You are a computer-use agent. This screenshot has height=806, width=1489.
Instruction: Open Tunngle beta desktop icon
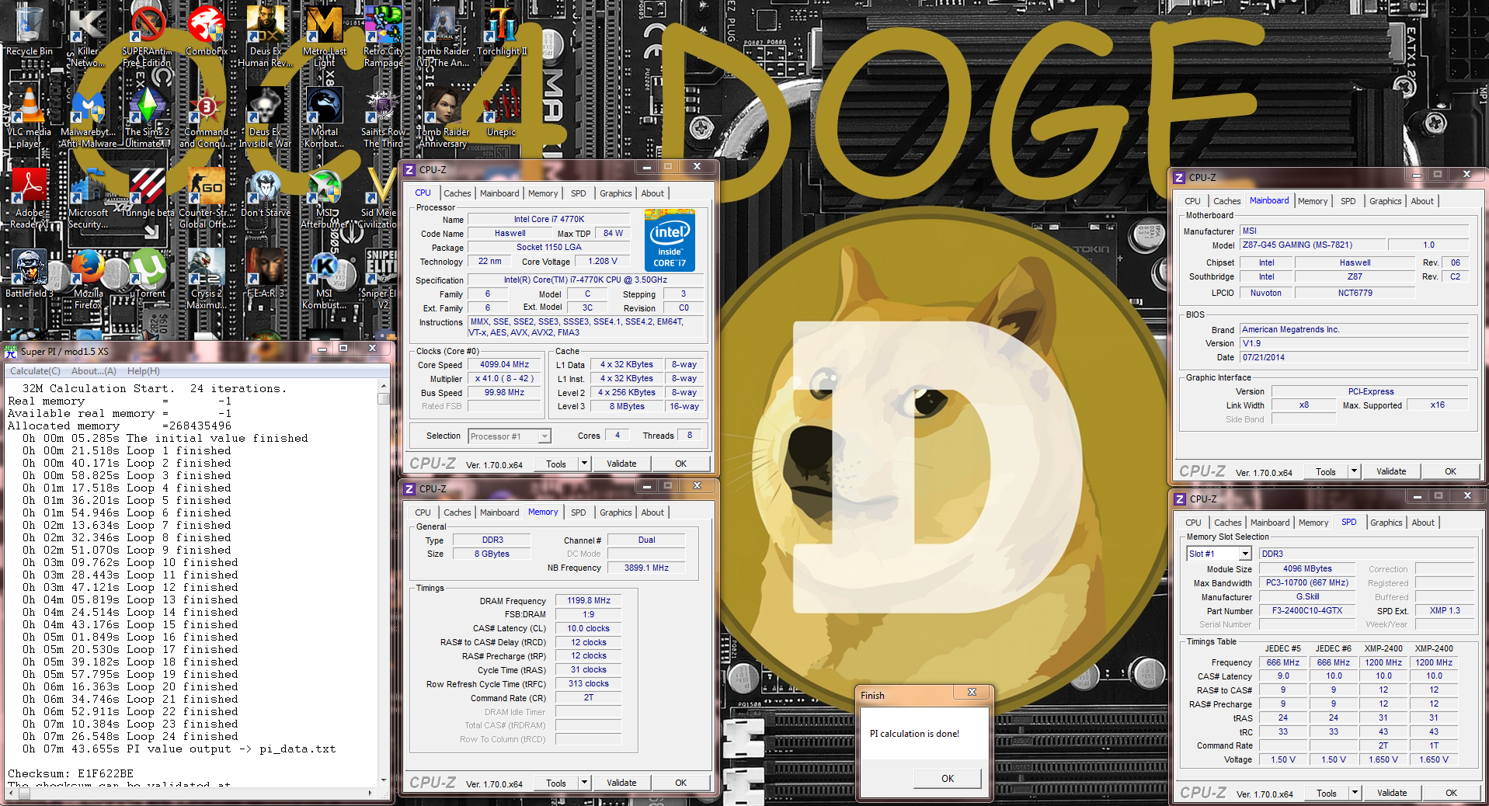147,192
